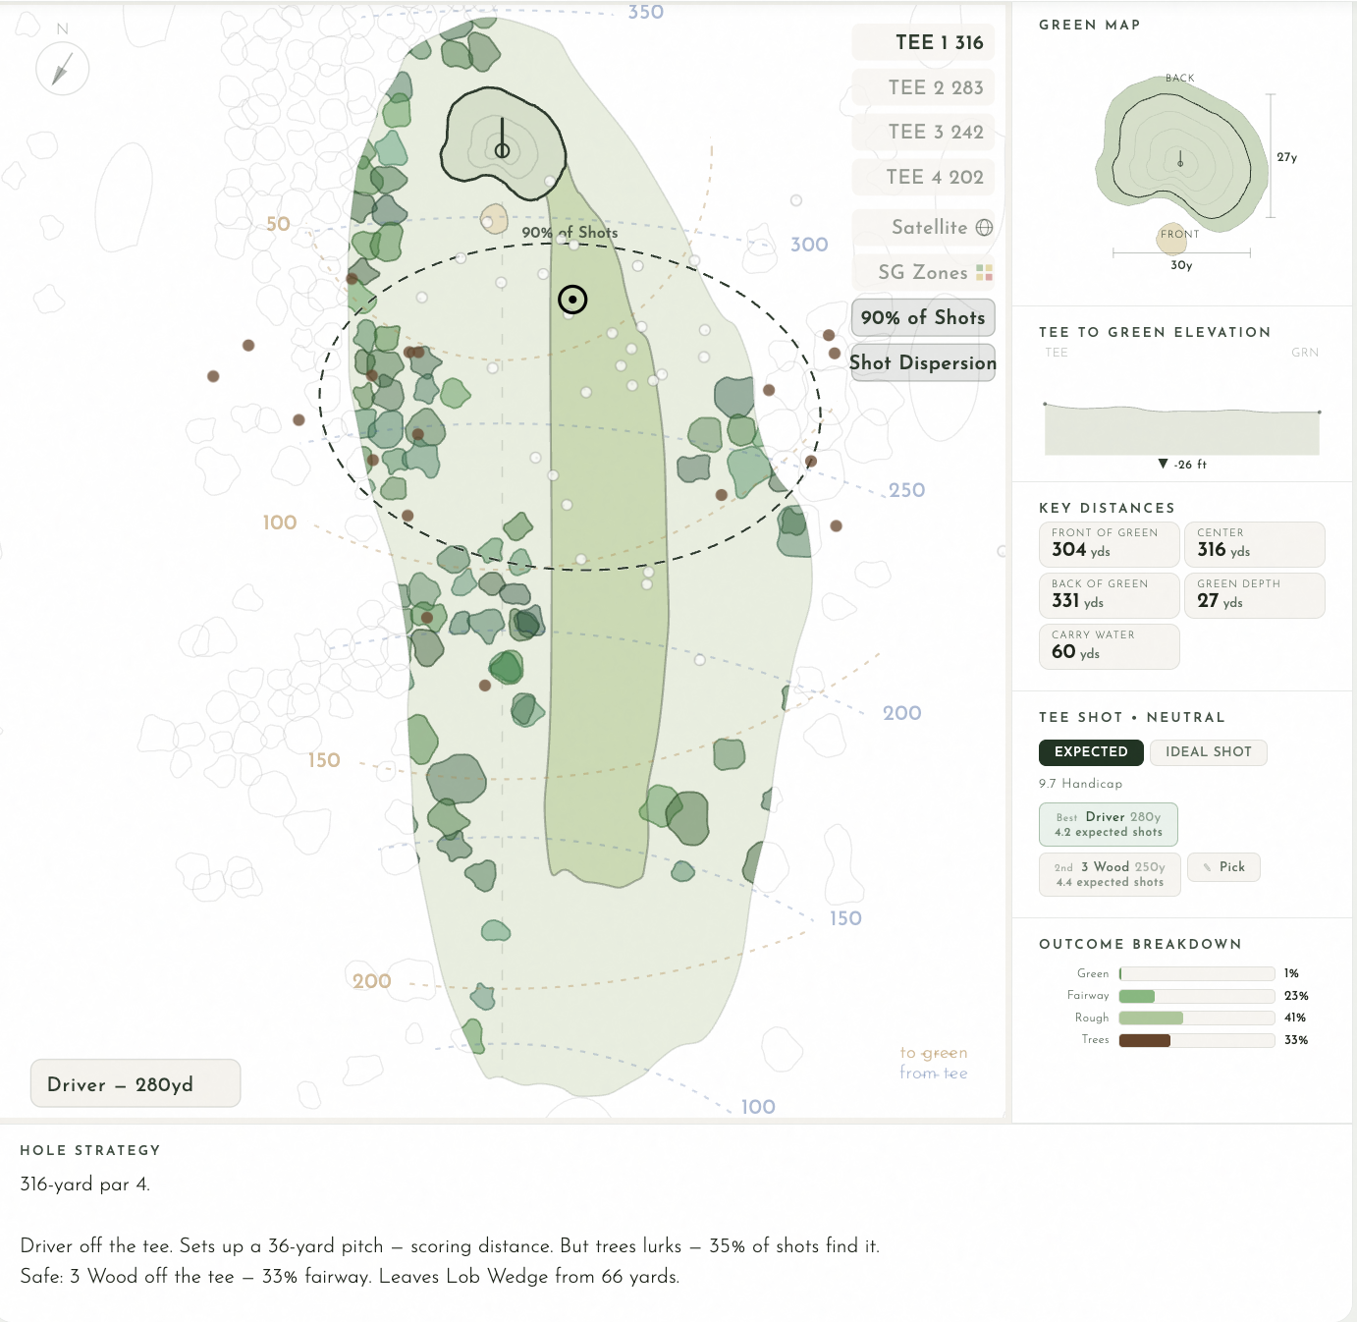Toggle the Satellite globe icon
1357x1322 pixels.
982,227
